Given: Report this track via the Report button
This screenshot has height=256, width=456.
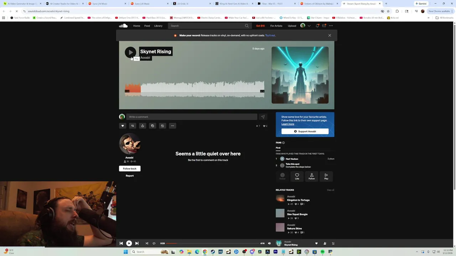Looking at the screenshot, I should [130, 176].
